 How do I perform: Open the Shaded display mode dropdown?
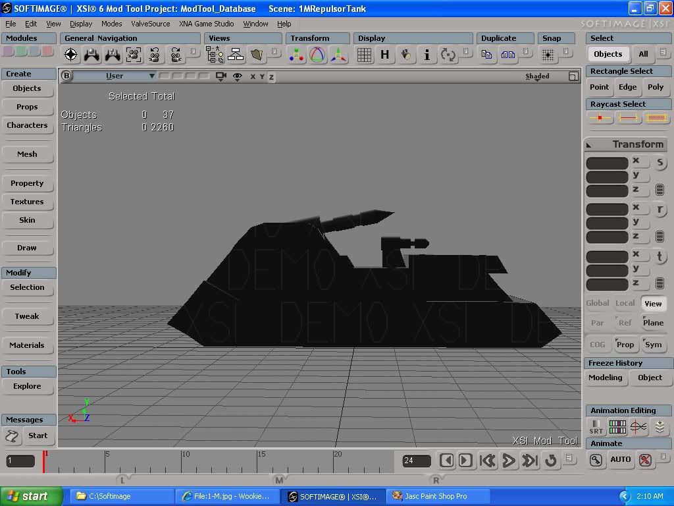537,76
